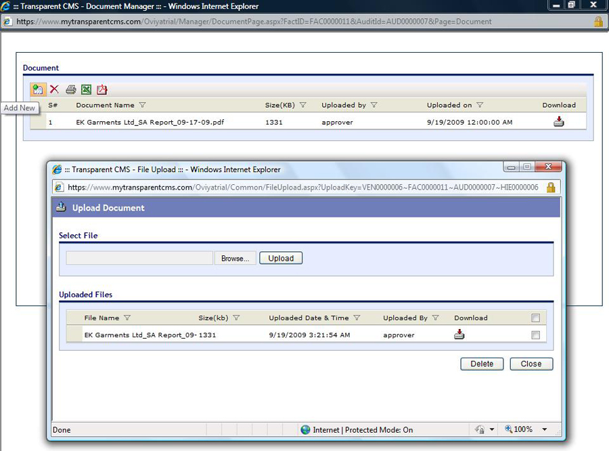Click the Browse... button
The image size is (609, 451).
point(235,258)
